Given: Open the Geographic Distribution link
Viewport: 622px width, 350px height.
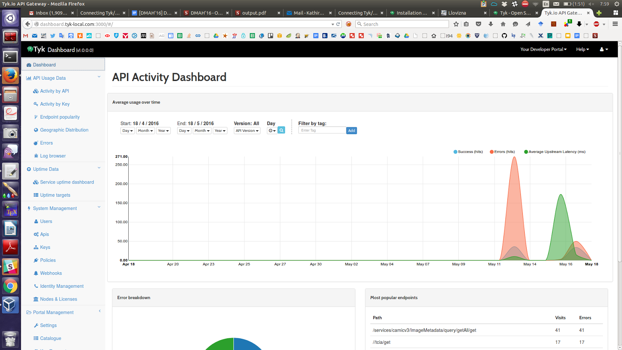Looking at the screenshot, I should click(x=64, y=130).
